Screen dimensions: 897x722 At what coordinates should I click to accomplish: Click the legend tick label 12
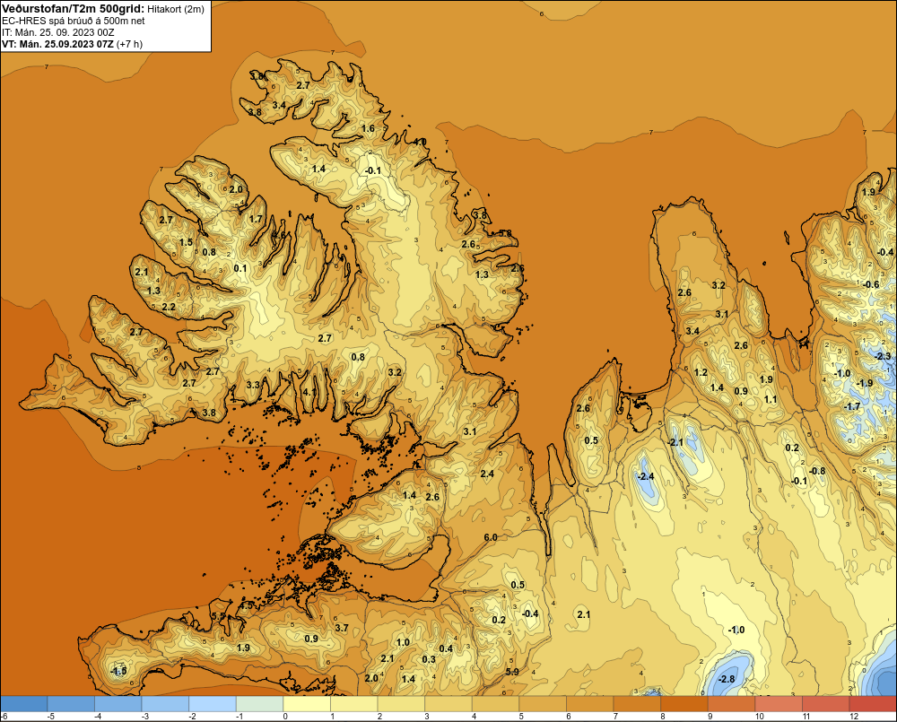click(854, 717)
